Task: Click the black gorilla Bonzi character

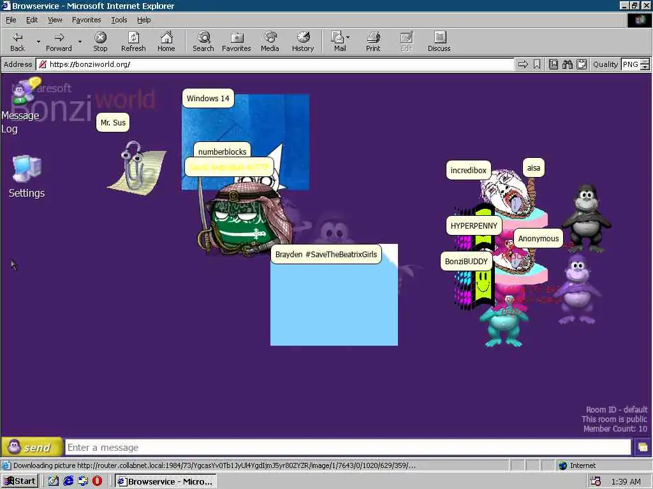Action: 587,218
